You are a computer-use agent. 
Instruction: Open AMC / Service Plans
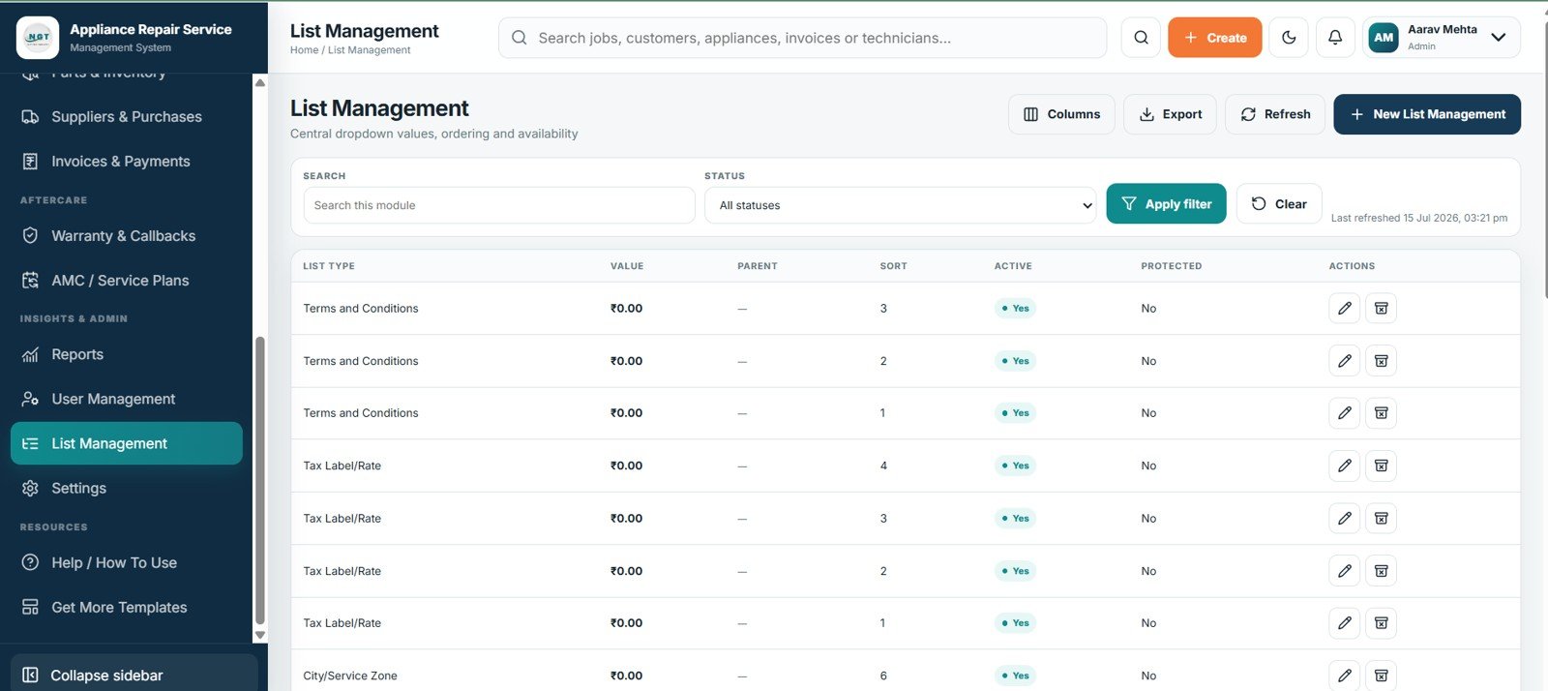point(127,280)
